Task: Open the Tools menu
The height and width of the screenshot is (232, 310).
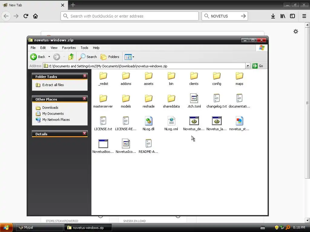Action: (84, 48)
